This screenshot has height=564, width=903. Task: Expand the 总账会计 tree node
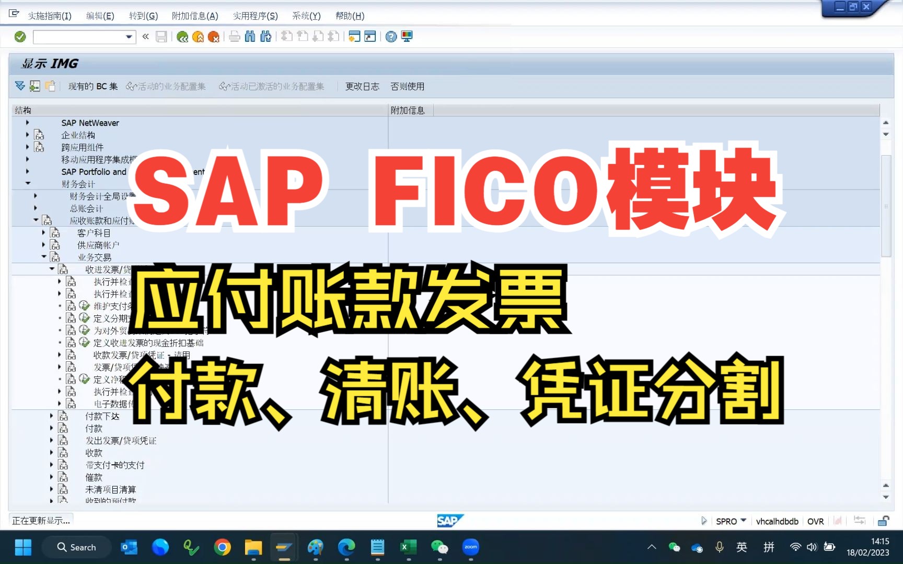pyautogui.click(x=36, y=208)
